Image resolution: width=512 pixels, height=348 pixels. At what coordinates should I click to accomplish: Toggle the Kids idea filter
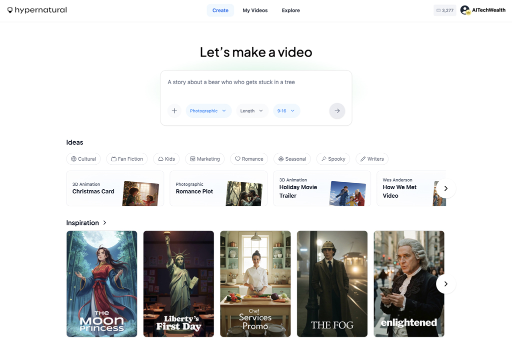[166, 159]
